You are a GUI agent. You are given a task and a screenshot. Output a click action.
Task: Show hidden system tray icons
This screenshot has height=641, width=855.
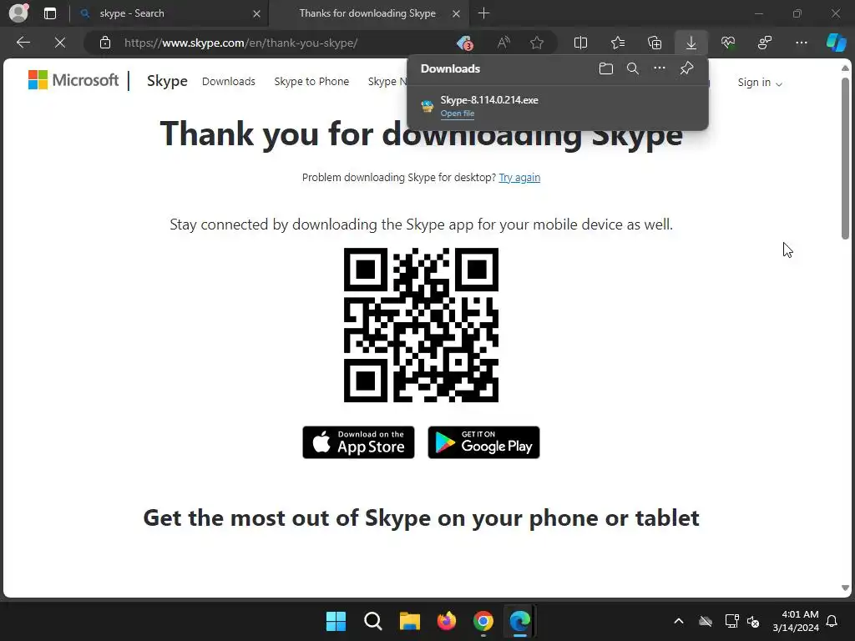click(x=679, y=621)
